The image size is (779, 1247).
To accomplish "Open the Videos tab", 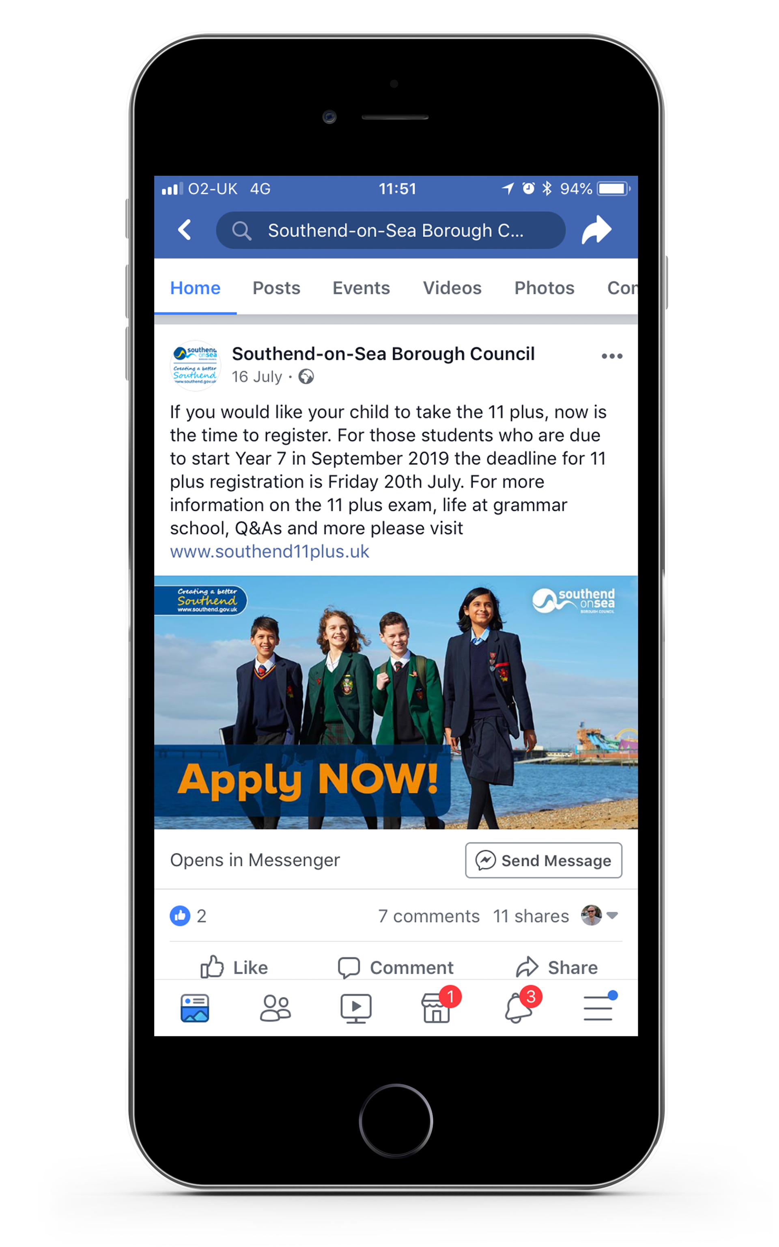I will 452,287.
